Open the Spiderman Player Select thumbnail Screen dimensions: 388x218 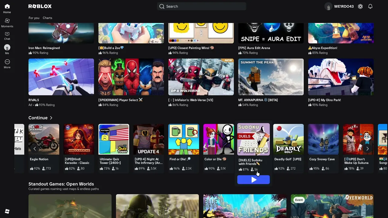point(131,77)
